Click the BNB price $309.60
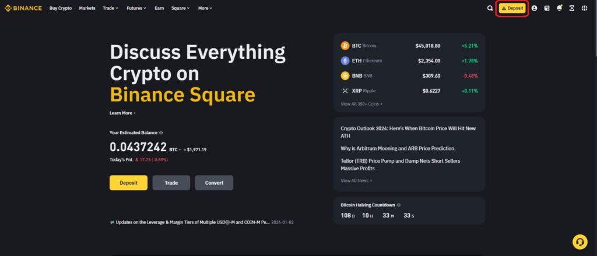Screen dimensions: 597x256 pyautogui.click(x=431, y=76)
